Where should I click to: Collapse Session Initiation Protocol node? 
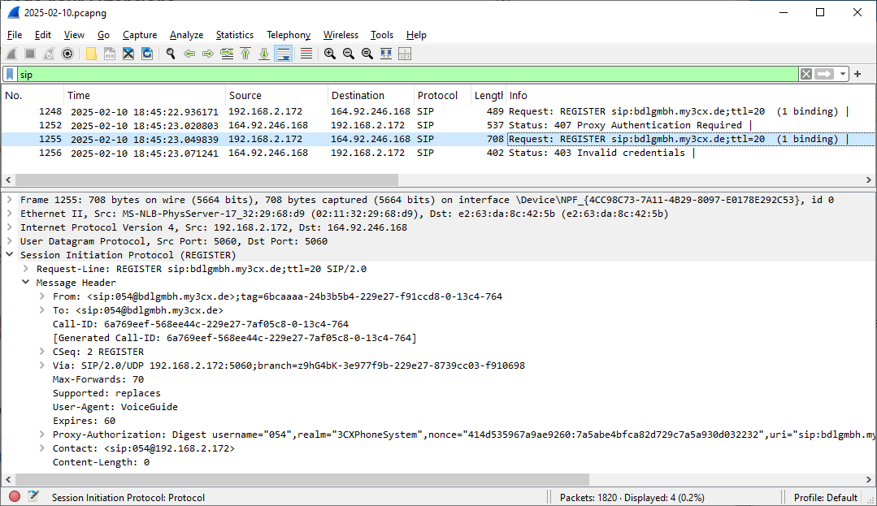click(x=10, y=255)
